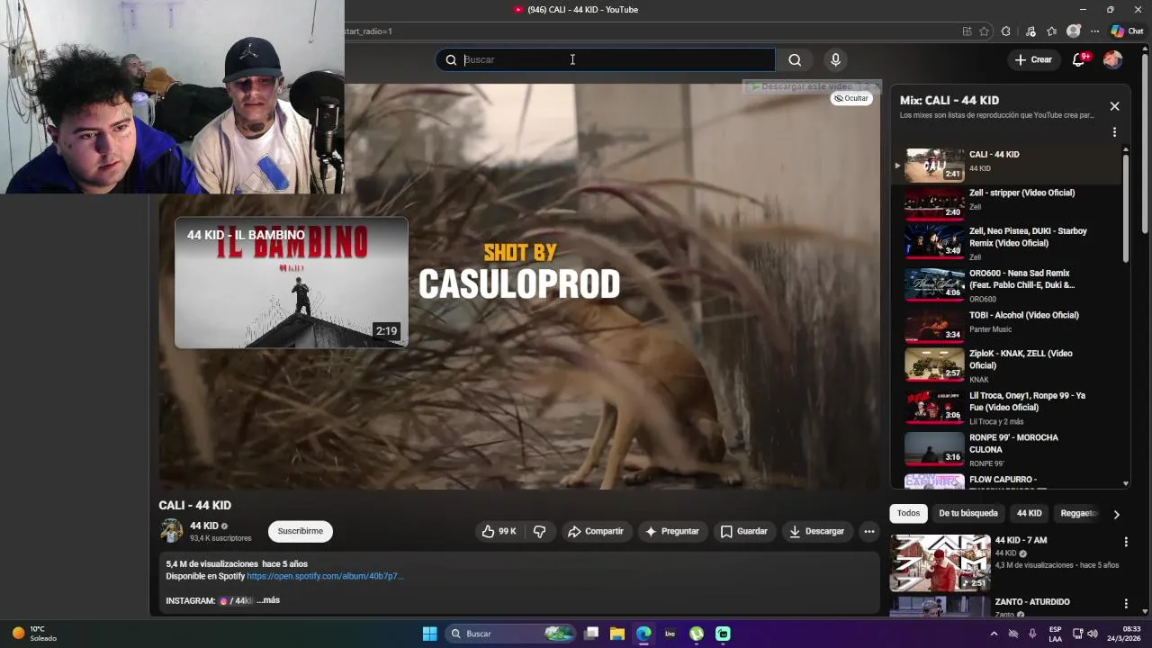Open the Preguntar AI option

click(x=671, y=532)
